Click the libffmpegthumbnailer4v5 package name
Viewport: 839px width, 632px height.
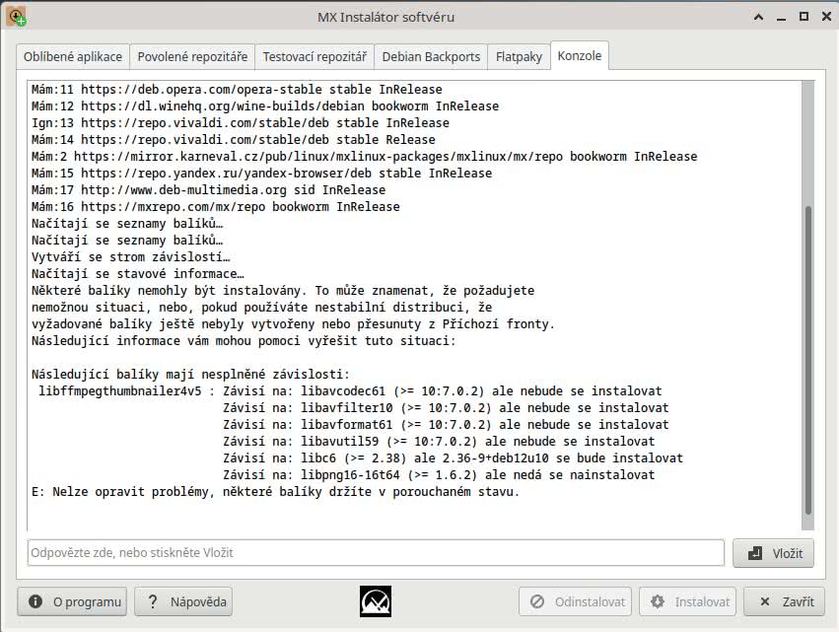click(x=120, y=390)
